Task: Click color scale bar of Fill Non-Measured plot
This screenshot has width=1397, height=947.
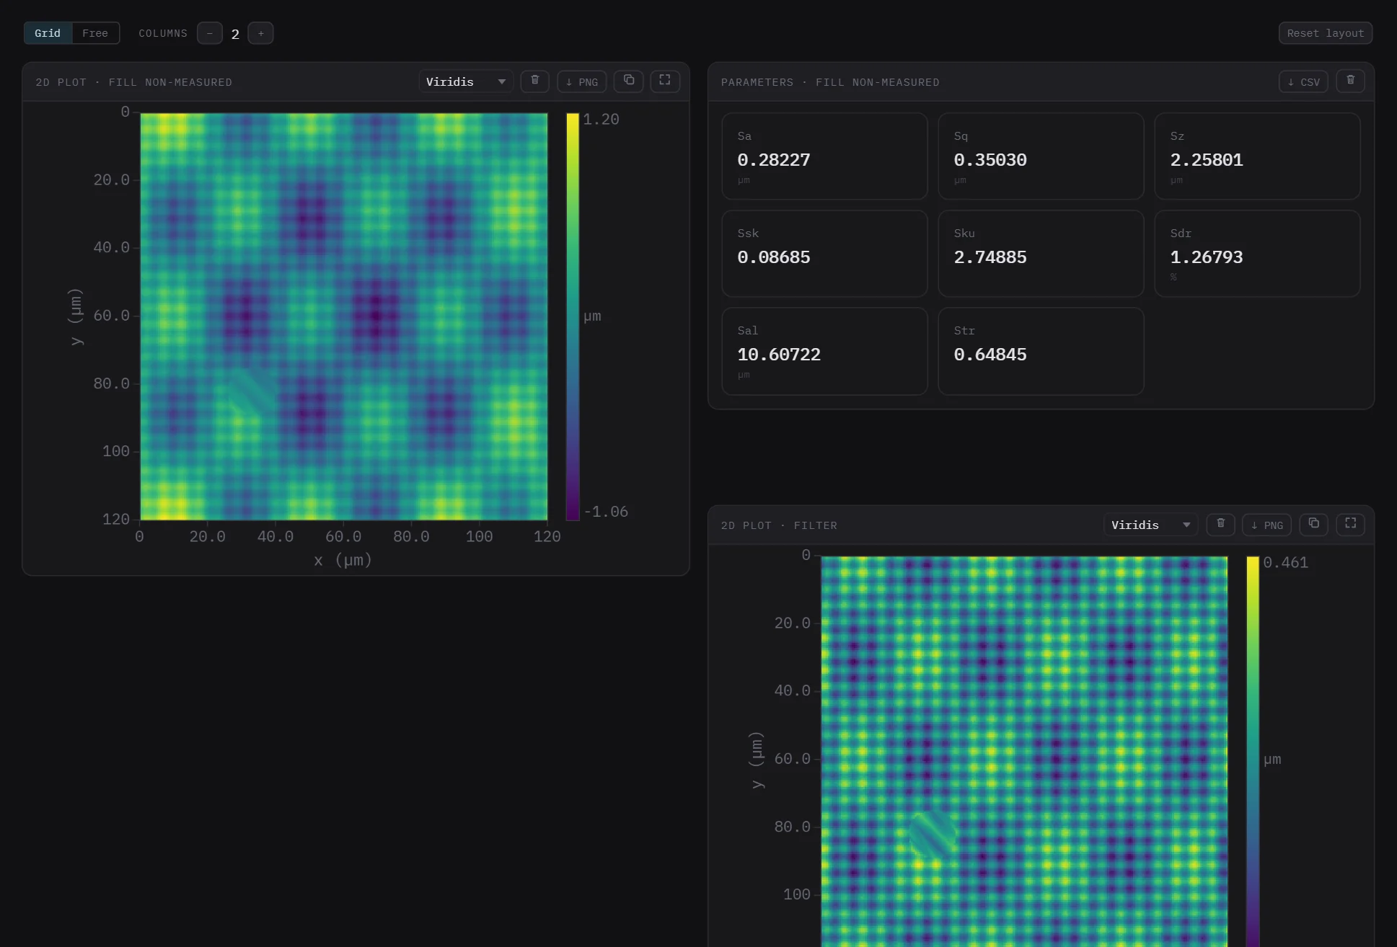Action: tap(573, 316)
